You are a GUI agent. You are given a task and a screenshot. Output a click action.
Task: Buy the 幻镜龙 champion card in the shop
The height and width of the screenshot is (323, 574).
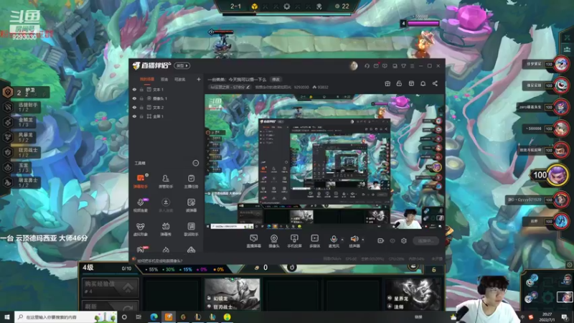click(232, 294)
